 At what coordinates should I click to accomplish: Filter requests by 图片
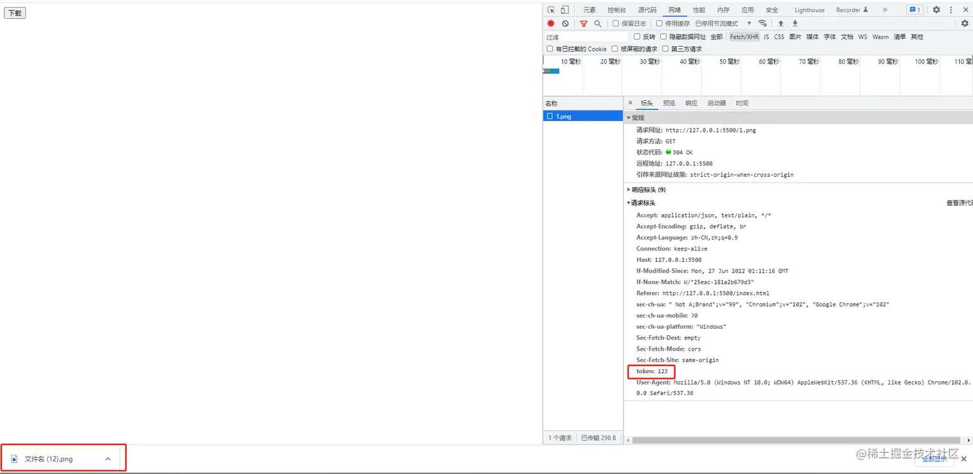tap(795, 37)
